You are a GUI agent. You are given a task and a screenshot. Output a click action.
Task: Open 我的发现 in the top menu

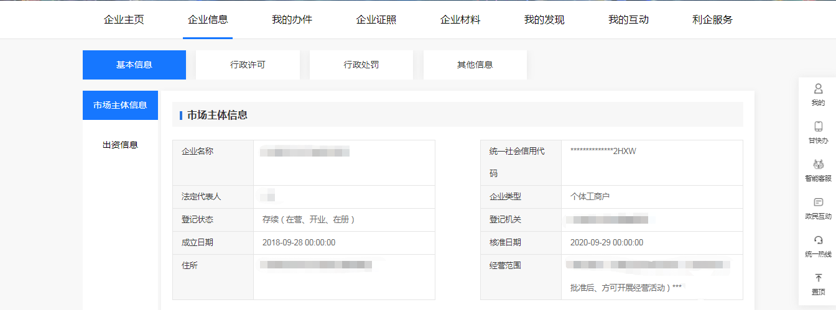[x=544, y=20]
